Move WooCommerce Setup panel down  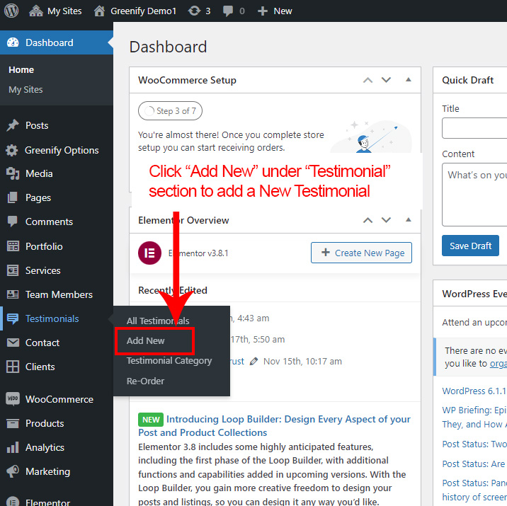tap(386, 80)
